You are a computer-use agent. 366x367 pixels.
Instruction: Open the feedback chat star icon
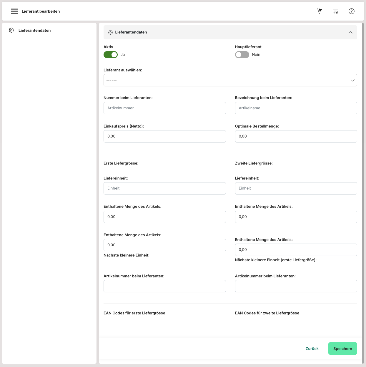point(335,11)
